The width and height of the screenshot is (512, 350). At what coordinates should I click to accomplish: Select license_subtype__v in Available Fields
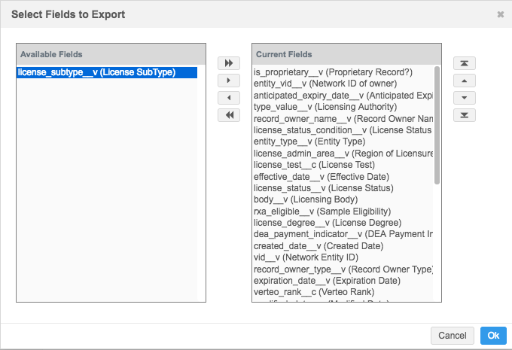(x=96, y=72)
